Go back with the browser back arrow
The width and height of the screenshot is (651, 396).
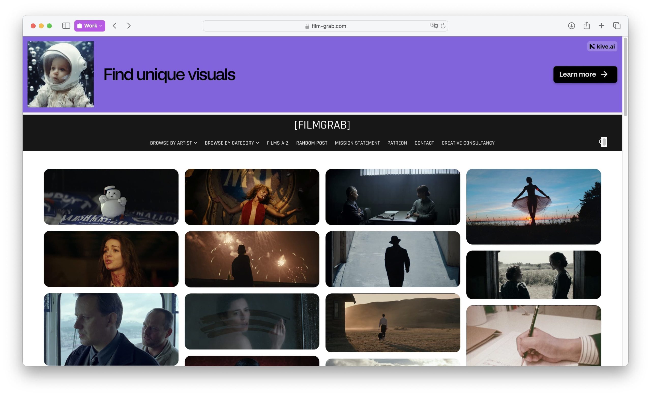click(114, 26)
